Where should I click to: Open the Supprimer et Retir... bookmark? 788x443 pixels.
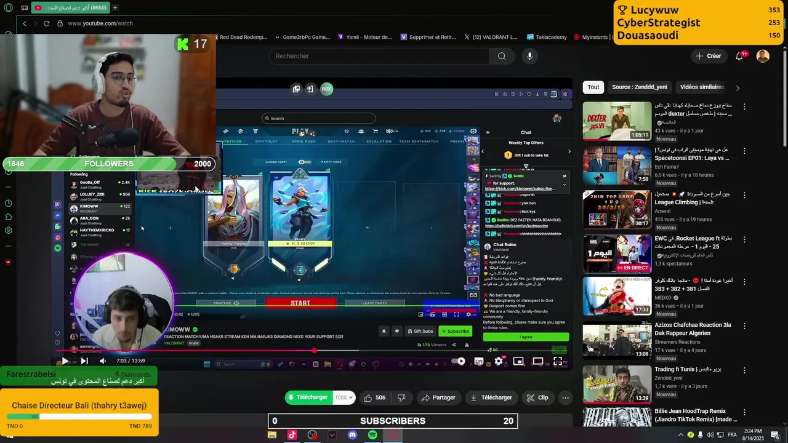point(428,37)
